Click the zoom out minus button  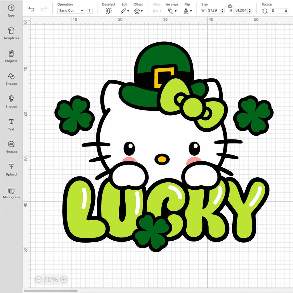coord(38,280)
